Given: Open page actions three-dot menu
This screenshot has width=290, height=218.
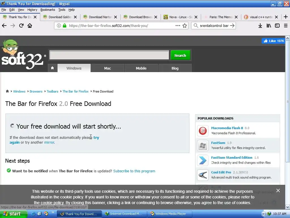Looking at the screenshot, I should (x=178, y=26).
